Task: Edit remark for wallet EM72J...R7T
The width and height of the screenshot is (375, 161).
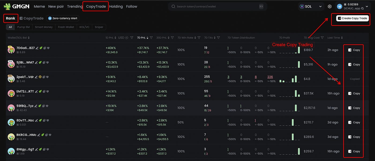Action: [36, 91]
